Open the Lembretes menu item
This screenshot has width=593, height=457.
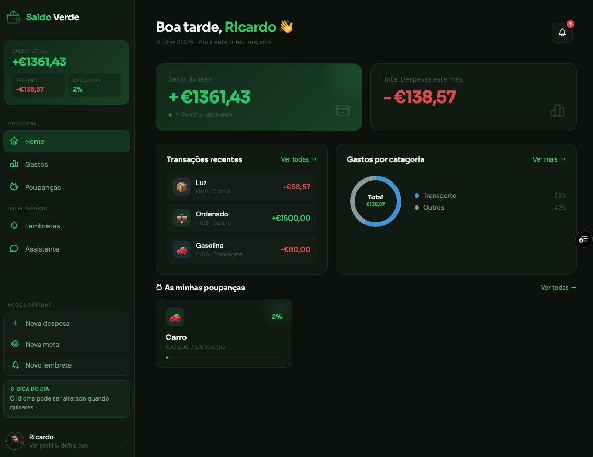click(66, 226)
